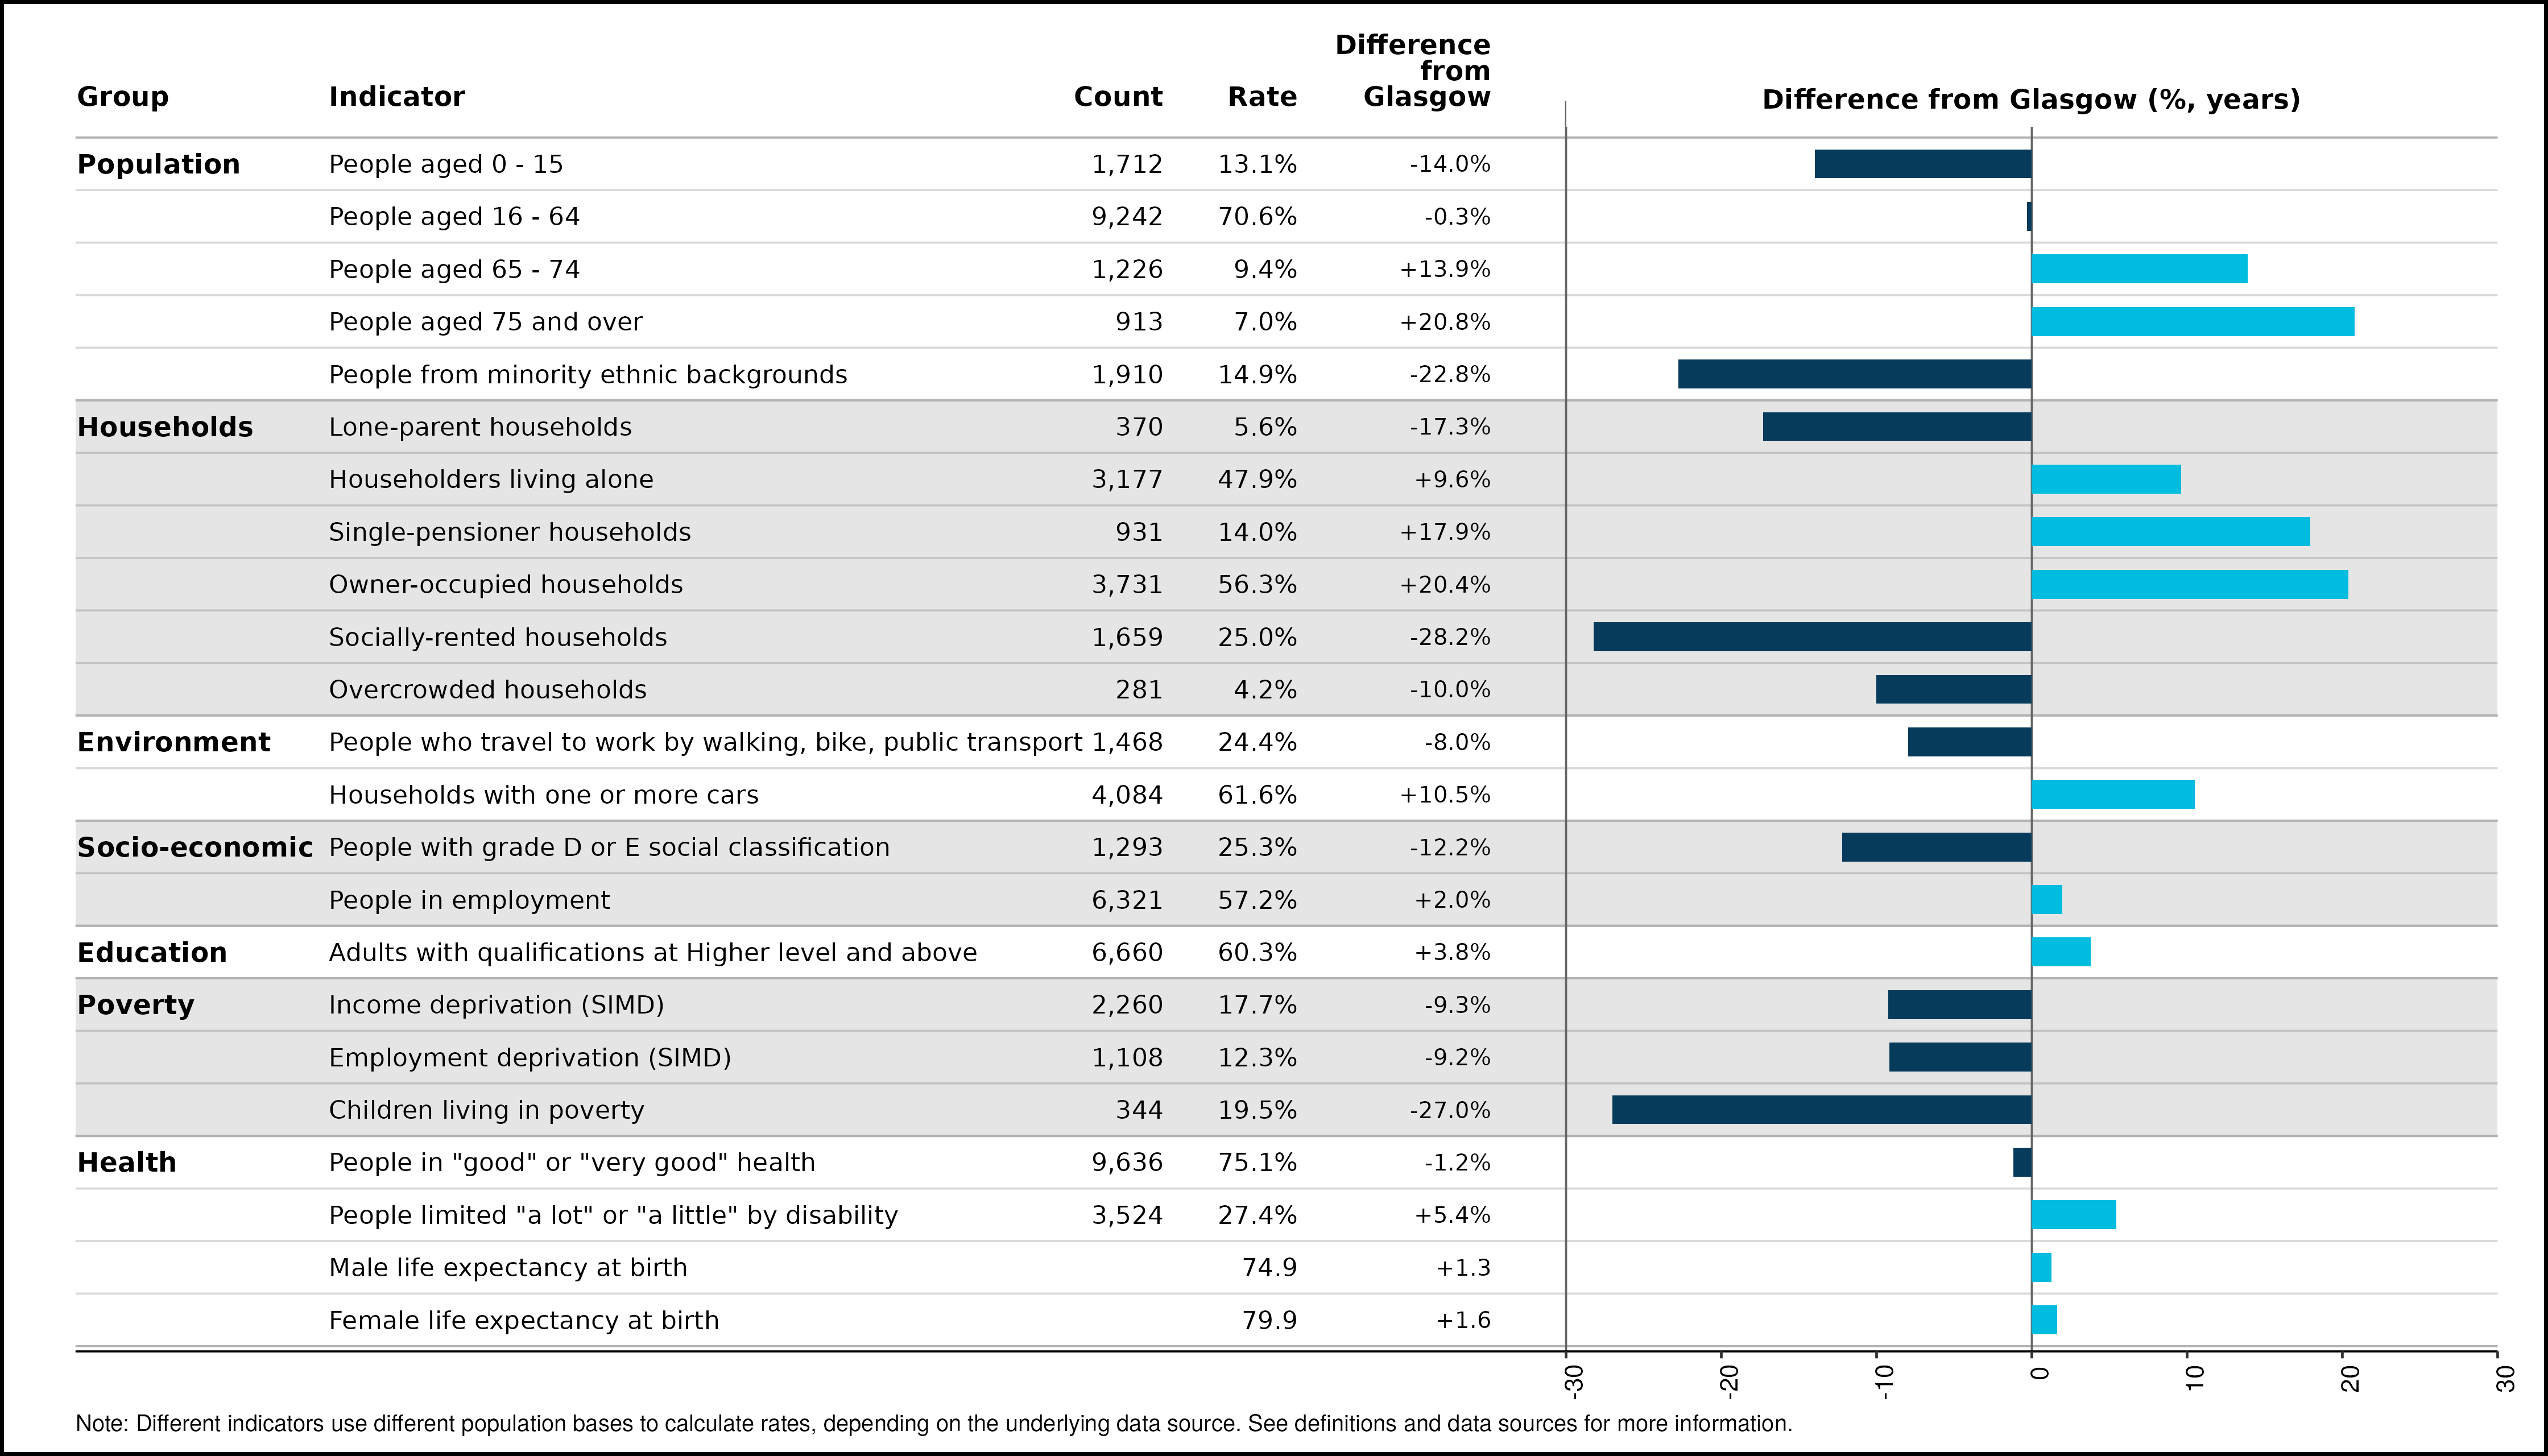Click the 20 axis tick label
2548x1456 pixels.
(2351, 1378)
